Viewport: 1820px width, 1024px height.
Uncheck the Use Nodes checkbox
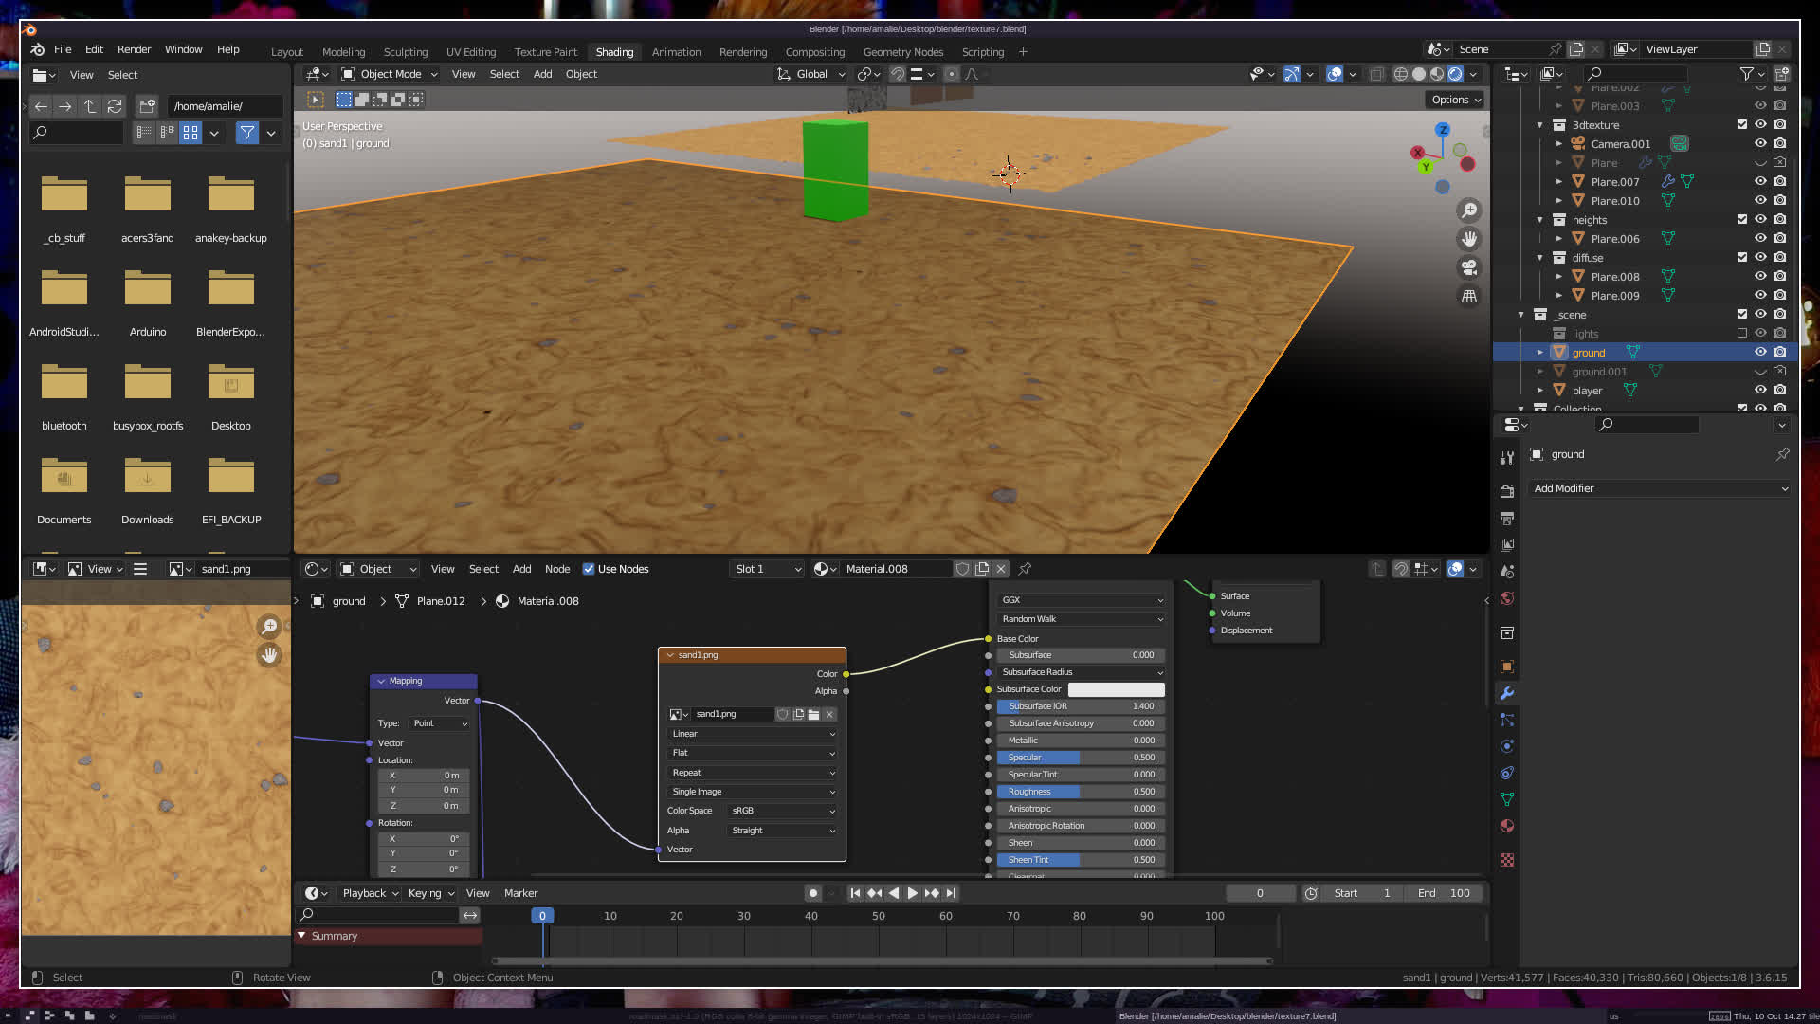click(589, 569)
